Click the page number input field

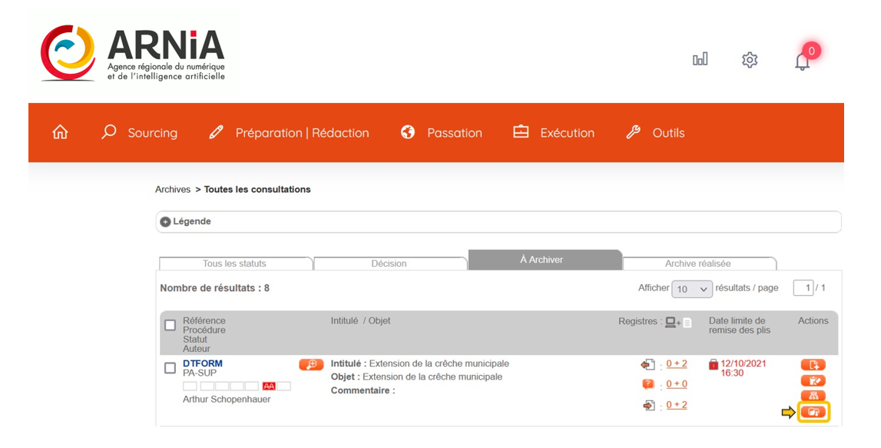803,287
